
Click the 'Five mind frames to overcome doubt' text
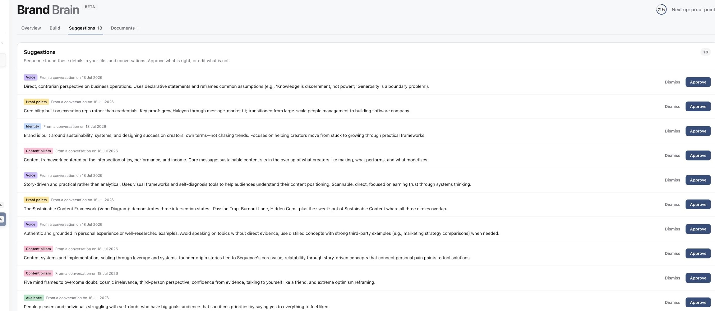coord(200,282)
